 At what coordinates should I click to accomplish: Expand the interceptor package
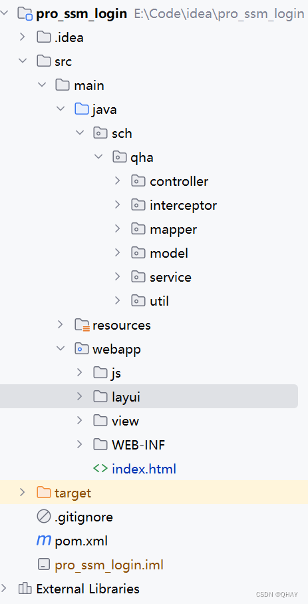click(118, 204)
